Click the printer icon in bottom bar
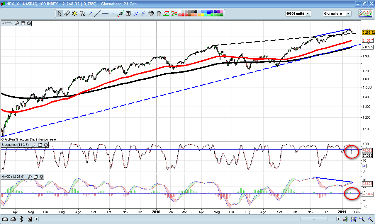The image size is (375, 224). coord(13,219)
